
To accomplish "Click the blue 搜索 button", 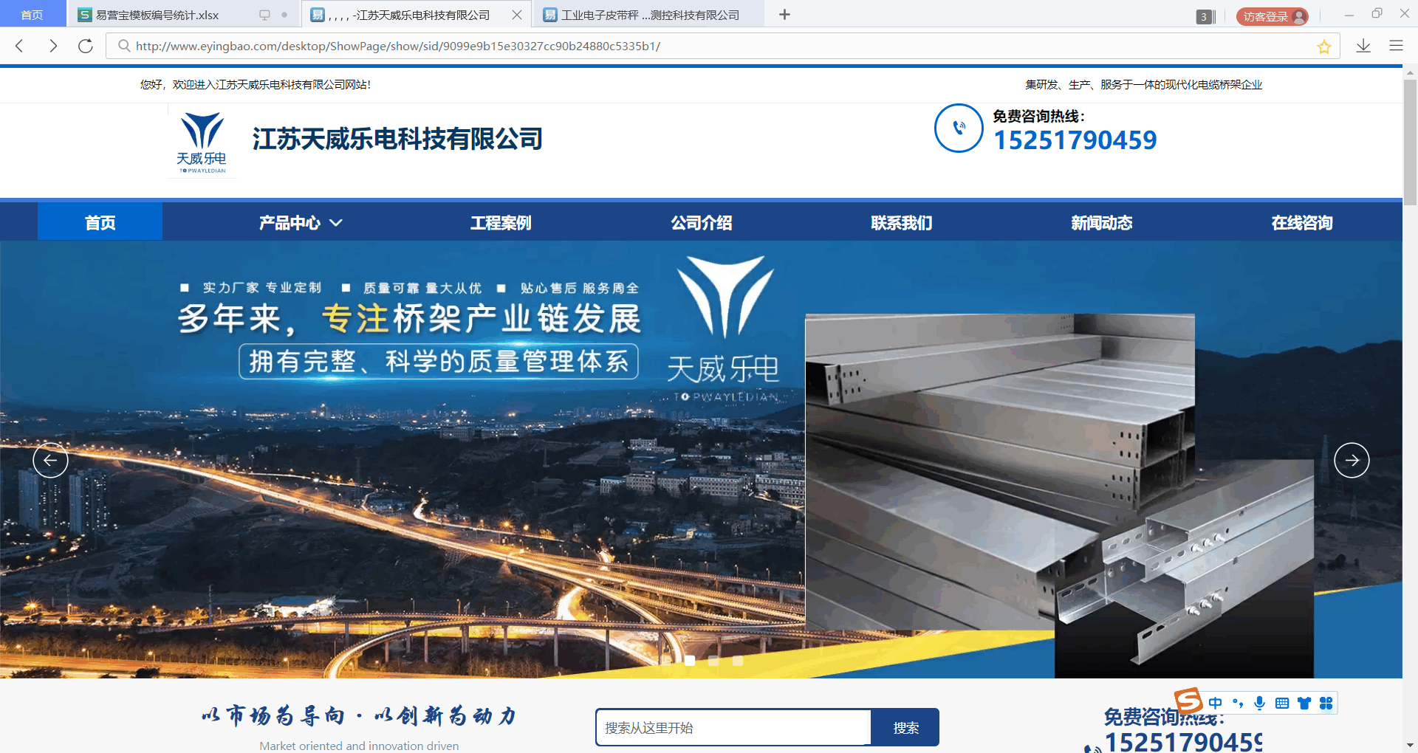I will tap(905, 727).
